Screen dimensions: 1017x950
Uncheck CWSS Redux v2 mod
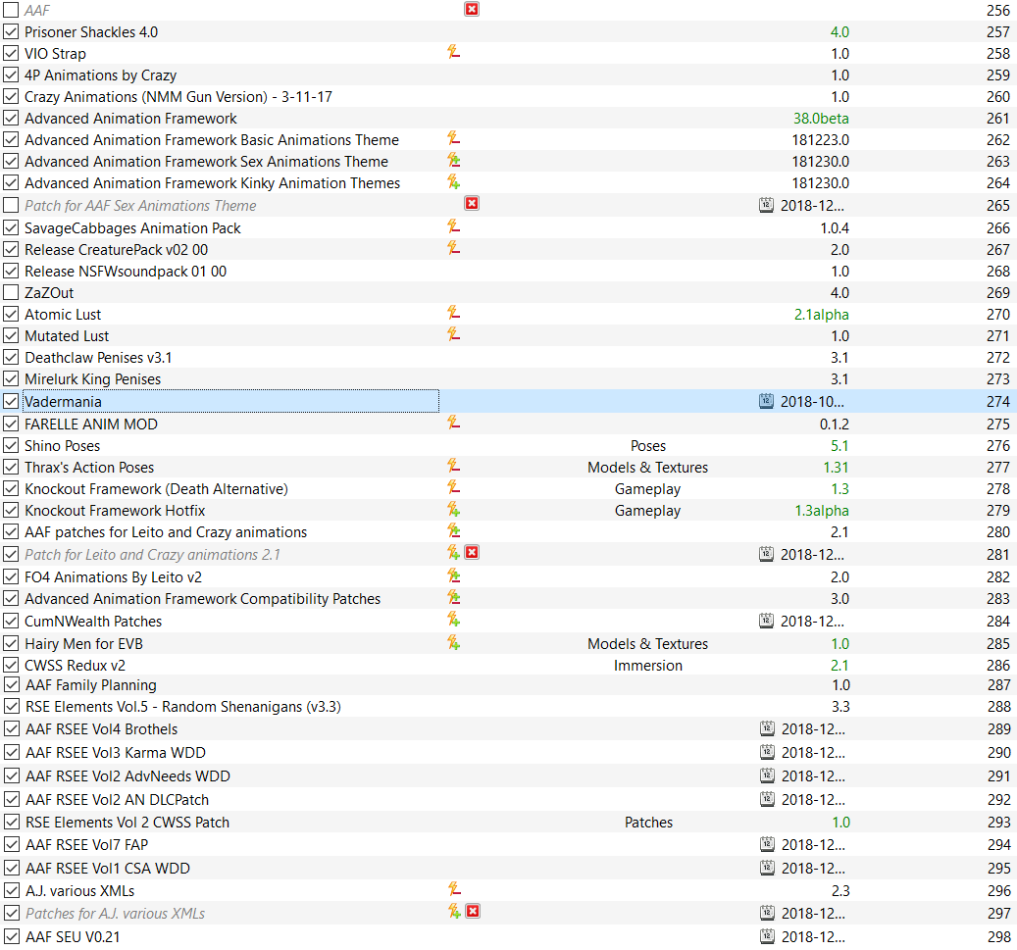pos(11,665)
